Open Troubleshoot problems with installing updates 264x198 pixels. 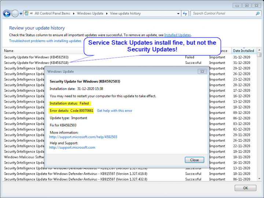pos(45,41)
